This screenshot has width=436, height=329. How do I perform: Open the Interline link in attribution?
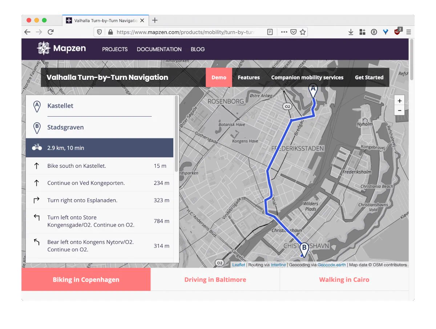tap(278, 265)
